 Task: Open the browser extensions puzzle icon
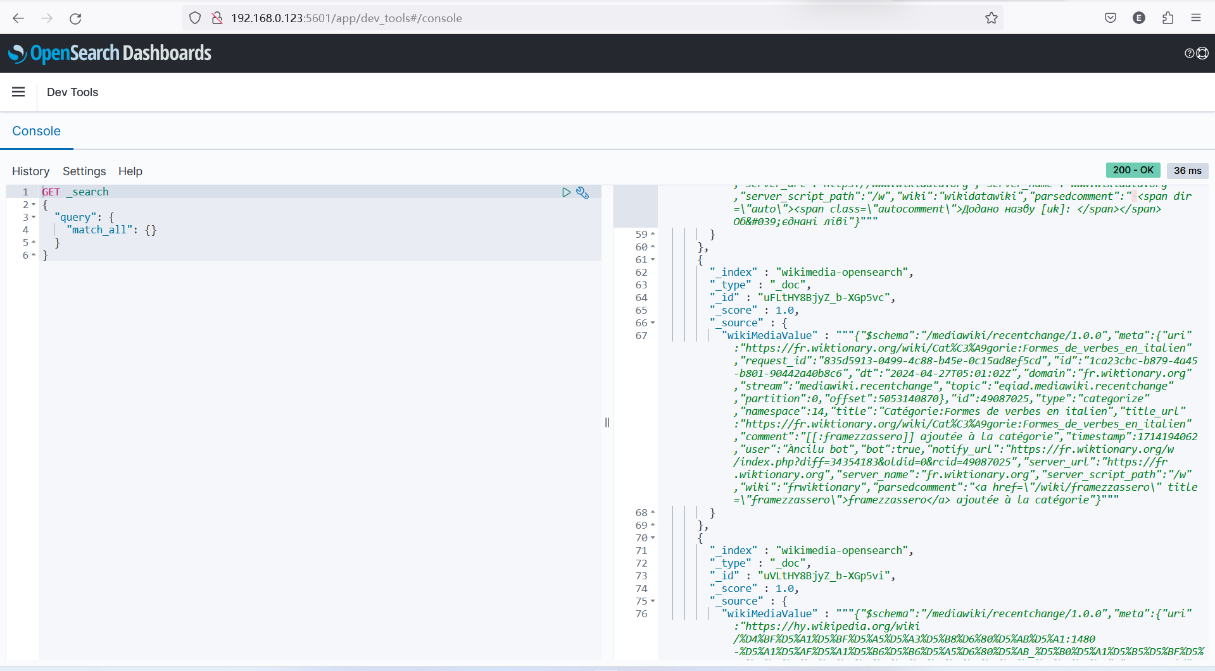(x=1168, y=18)
